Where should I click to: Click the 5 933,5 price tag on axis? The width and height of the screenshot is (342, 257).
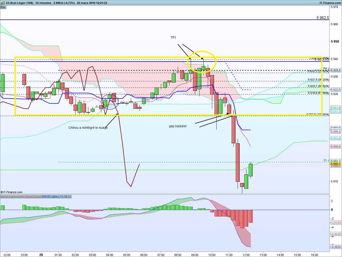click(336, 70)
